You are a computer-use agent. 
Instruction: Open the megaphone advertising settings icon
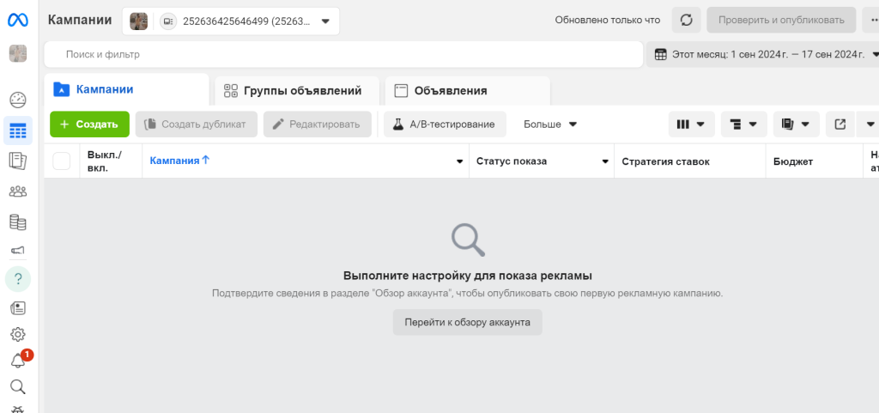(x=18, y=251)
